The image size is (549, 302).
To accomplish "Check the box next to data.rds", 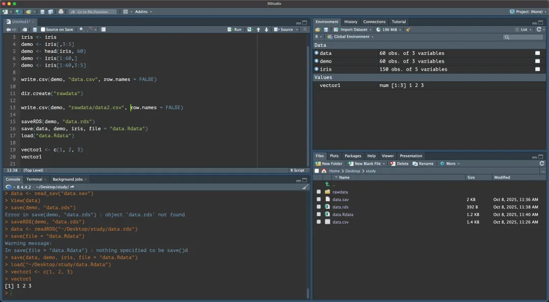I will point(319,207).
